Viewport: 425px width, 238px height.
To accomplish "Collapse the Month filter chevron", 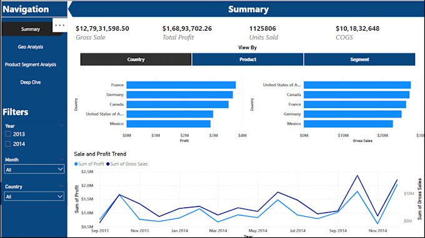I will coord(61,159).
